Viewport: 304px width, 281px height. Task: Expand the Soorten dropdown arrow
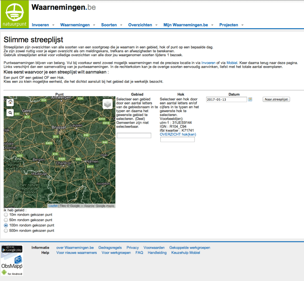(x=121, y=25)
